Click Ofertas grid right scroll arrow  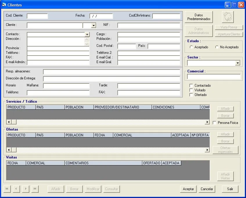click(x=207, y=150)
